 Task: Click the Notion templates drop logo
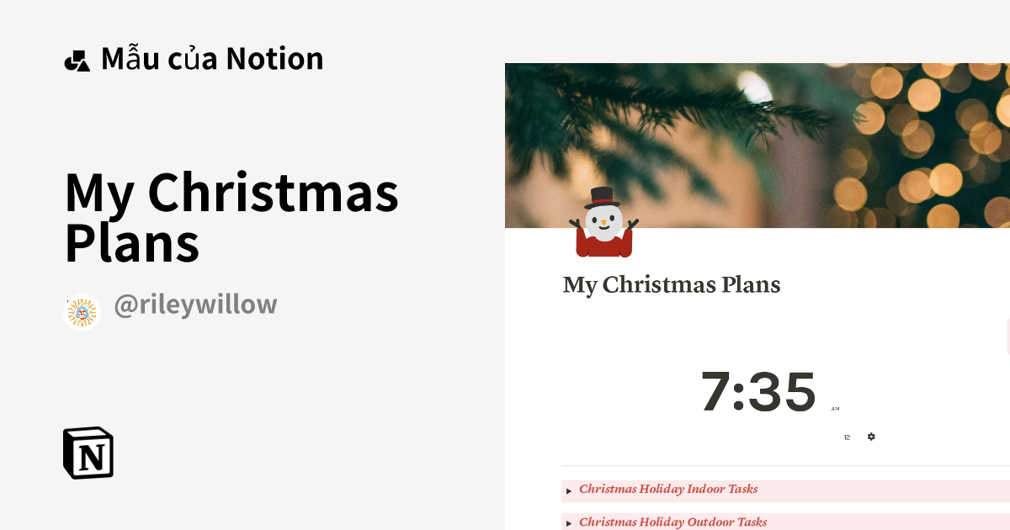(77, 59)
